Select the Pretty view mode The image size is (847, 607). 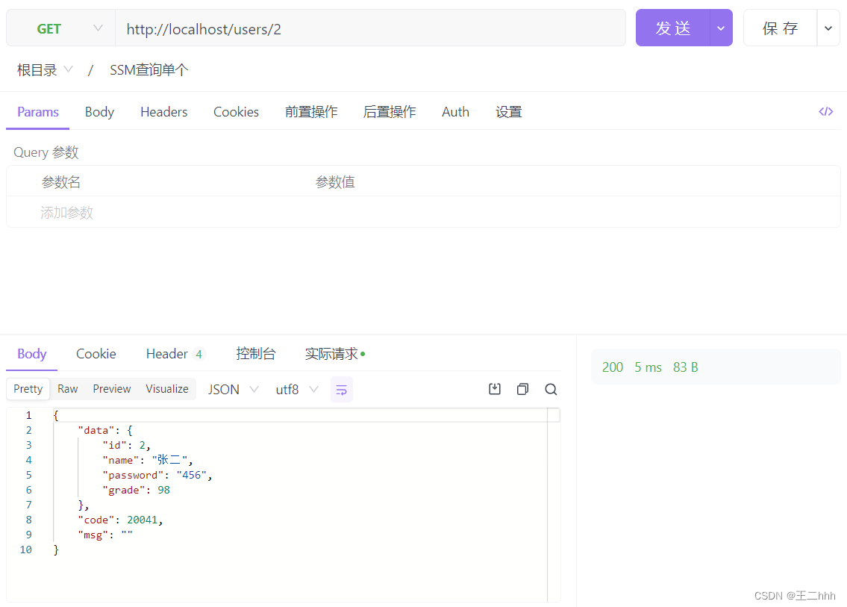28,389
